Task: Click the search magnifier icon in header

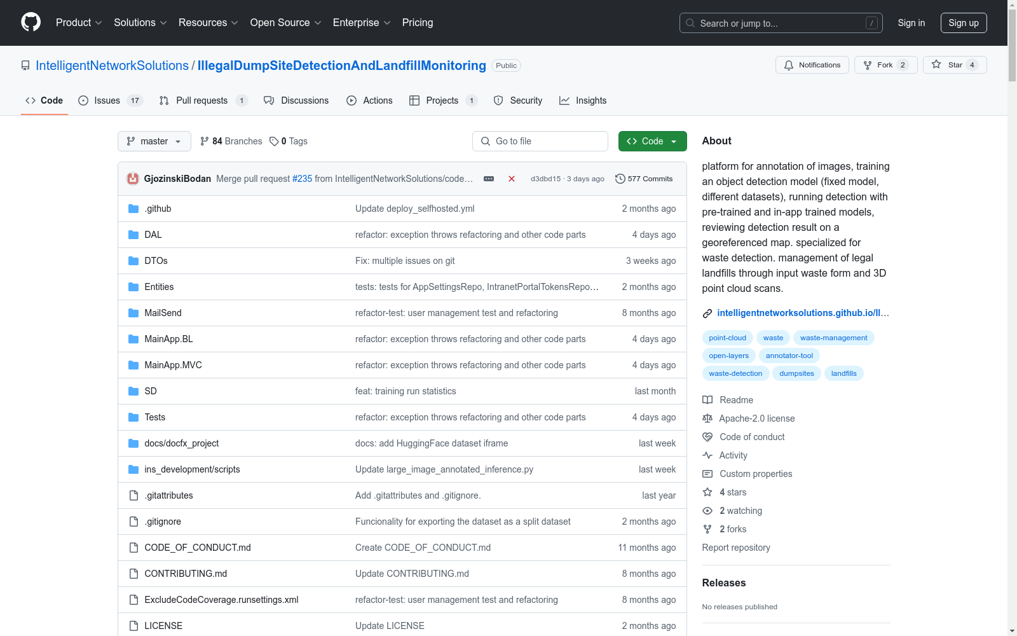Action: (x=690, y=23)
